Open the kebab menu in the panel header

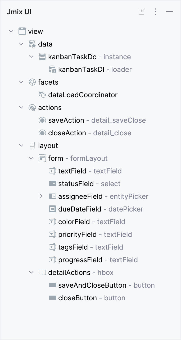click(156, 12)
